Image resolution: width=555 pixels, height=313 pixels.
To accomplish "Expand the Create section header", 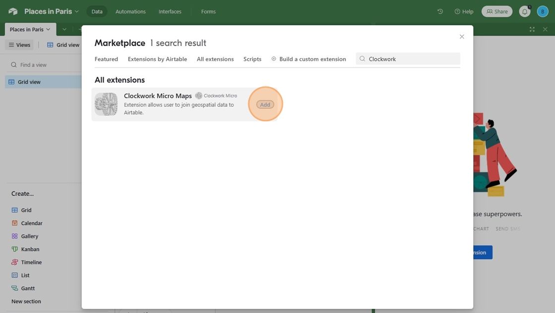I will (x=23, y=194).
